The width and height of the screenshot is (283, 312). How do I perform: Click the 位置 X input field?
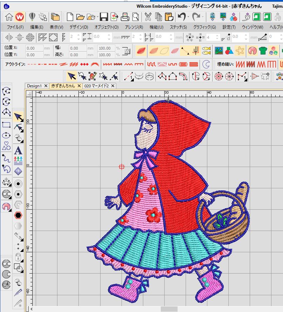click(x=34, y=48)
